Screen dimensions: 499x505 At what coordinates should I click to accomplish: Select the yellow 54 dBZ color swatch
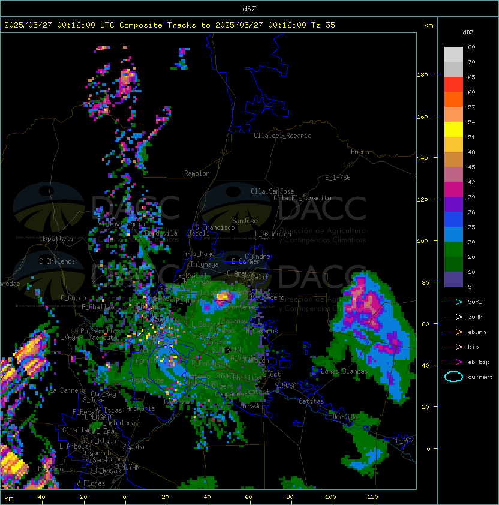click(453, 129)
